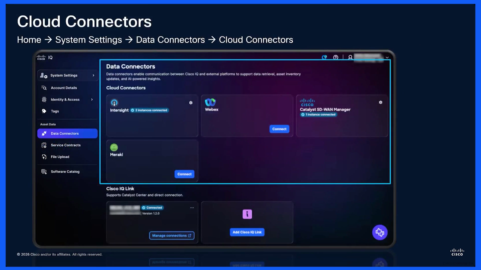The image size is (481, 270).
Task: Click the pink info icon
Action: [247, 214]
